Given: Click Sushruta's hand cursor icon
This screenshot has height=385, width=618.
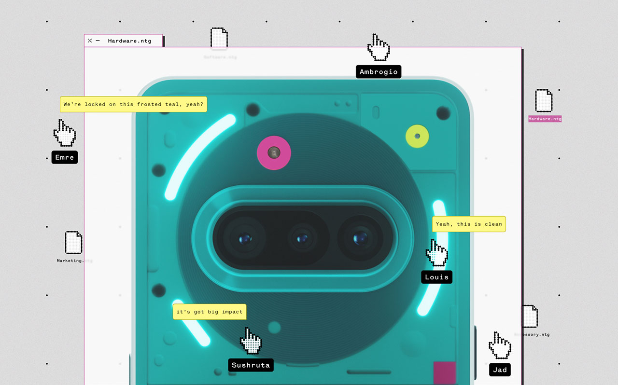Looking at the screenshot, I should [251, 341].
